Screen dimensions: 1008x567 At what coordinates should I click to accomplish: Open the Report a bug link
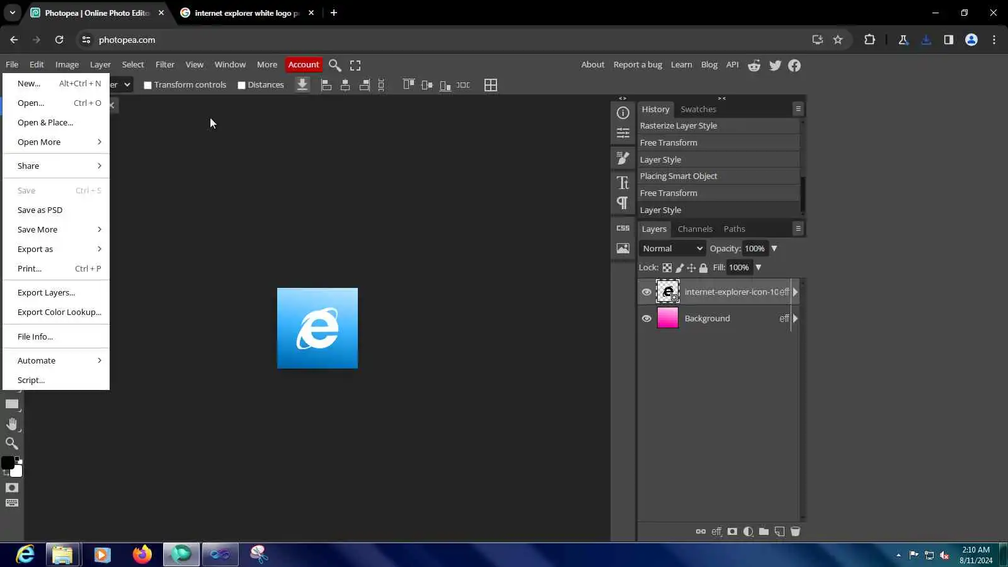(638, 65)
